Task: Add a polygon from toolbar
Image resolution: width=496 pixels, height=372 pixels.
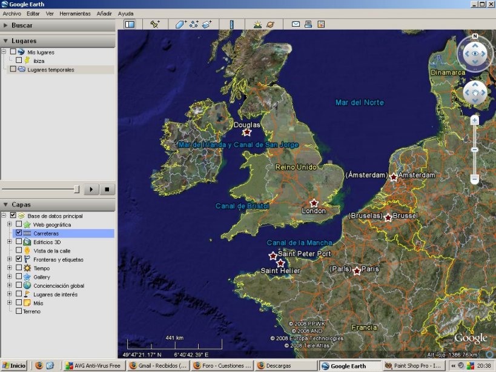Action: click(x=181, y=24)
